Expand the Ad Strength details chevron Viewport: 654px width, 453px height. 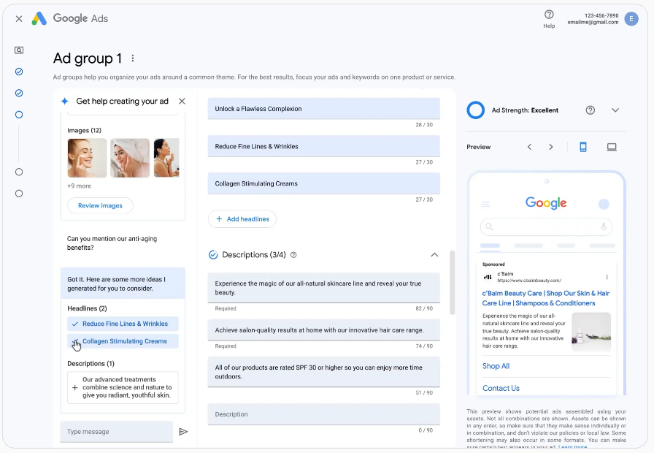point(615,110)
